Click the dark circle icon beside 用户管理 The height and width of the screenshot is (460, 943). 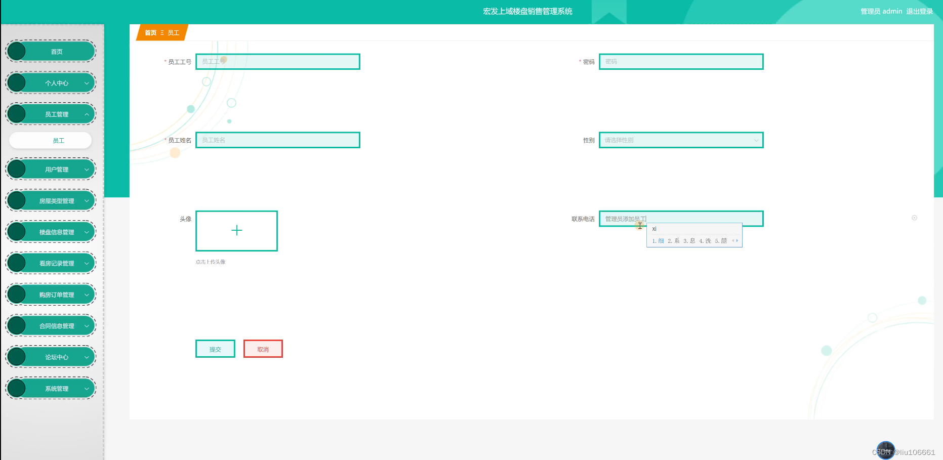pyautogui.click(x=17, y=170)
